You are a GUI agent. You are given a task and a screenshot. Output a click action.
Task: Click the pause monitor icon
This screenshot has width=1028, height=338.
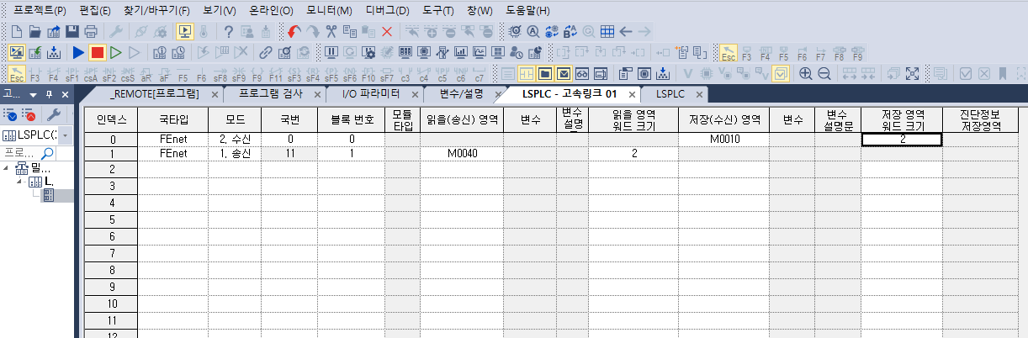331,52
